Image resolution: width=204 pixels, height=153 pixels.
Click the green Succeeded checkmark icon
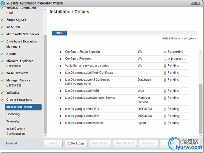[x=165, y=52]
